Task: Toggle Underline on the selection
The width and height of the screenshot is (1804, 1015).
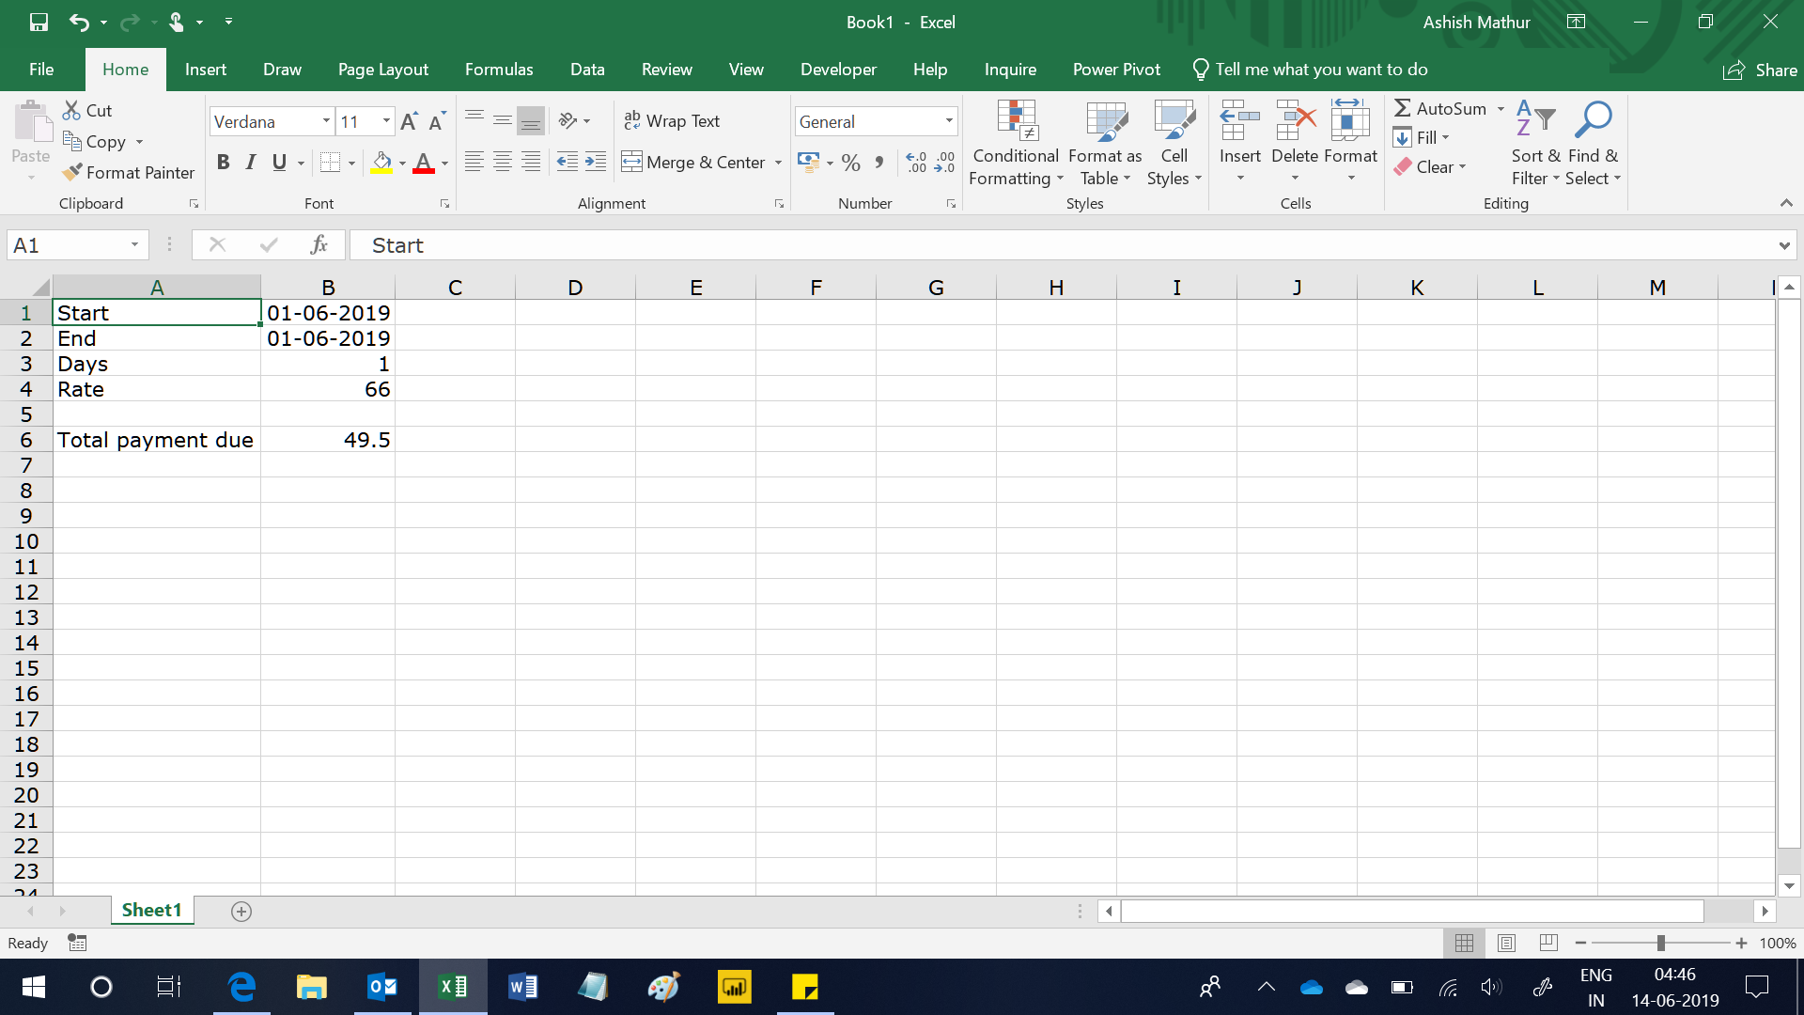Action: coord(276,162)
